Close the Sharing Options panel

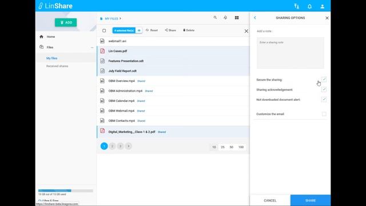tap(327, 18)
